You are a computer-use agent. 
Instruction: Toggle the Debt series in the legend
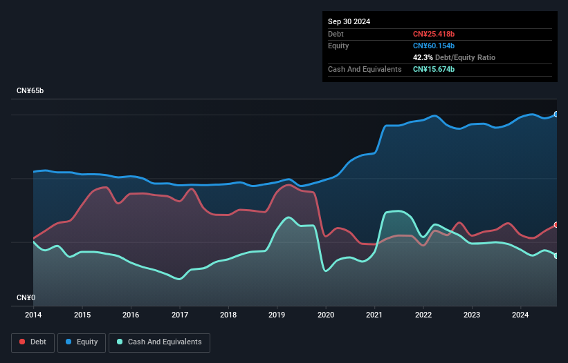33,342
